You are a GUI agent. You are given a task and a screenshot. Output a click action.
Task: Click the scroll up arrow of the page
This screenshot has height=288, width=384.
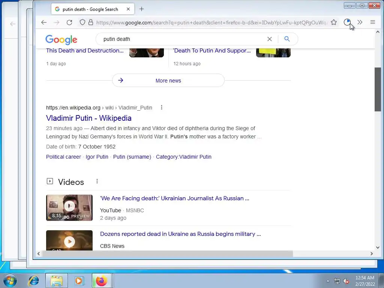[x=378, y=32]
